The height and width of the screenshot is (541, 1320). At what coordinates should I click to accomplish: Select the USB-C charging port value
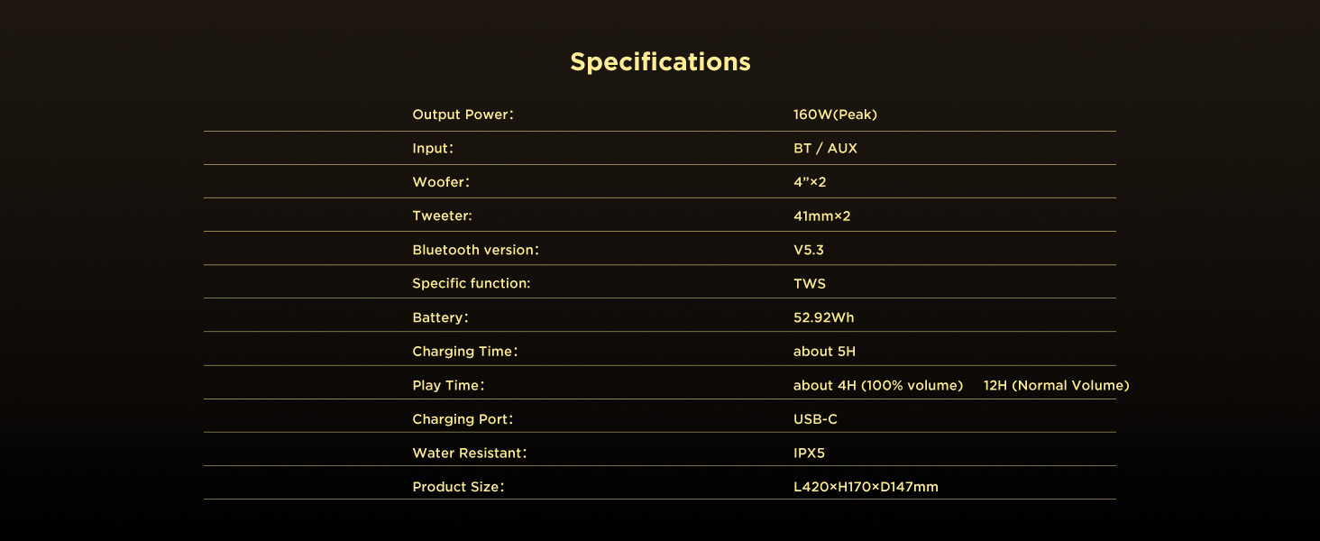pyautogui.click(x=815, y=419)
